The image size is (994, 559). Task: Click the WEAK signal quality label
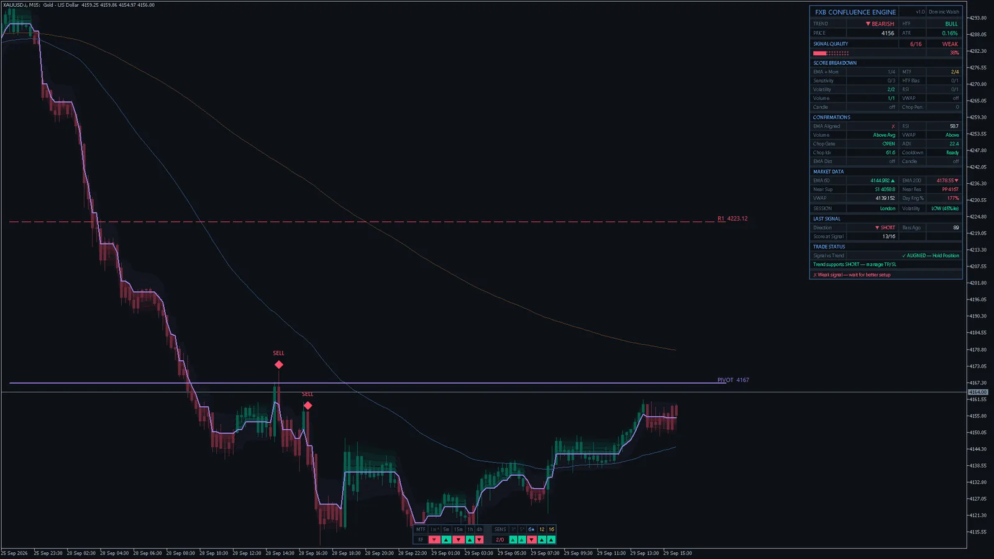click(x=950, y=44)
